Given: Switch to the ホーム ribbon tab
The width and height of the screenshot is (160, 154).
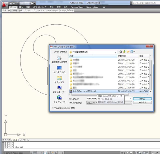Looking at the screenshot, I should point(13,7).
